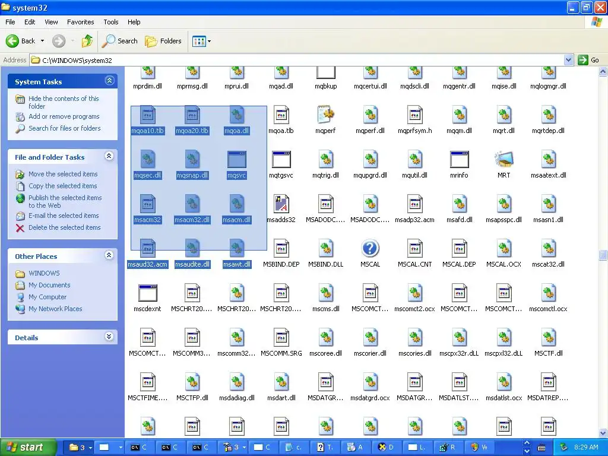Click Hide the contents of this folder

(x=64, y=102)
